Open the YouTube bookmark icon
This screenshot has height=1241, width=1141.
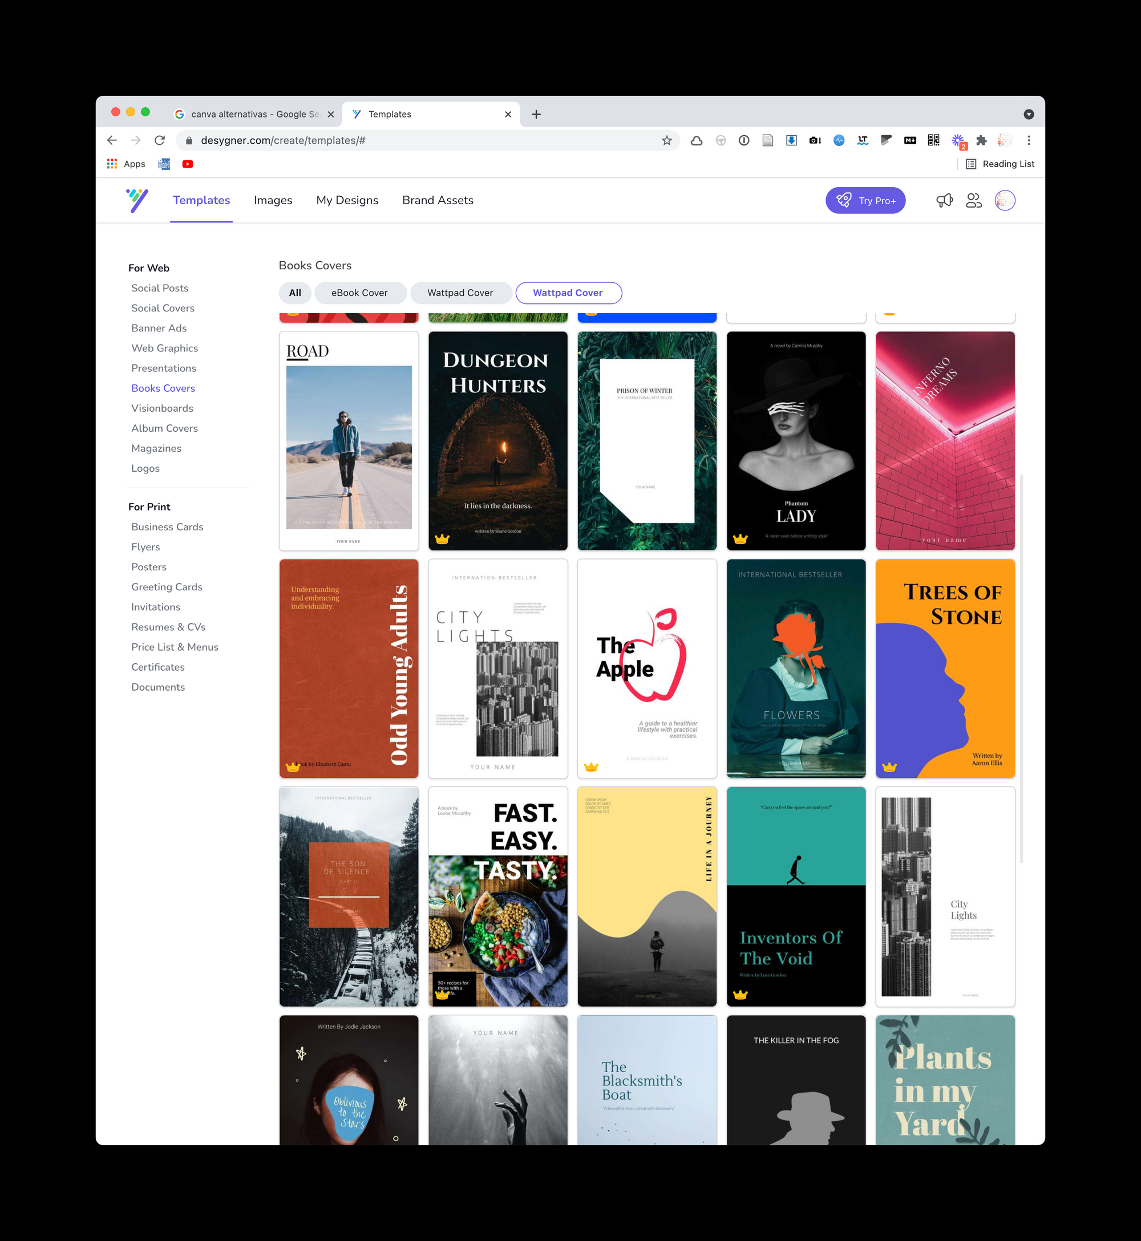[188, 164]
